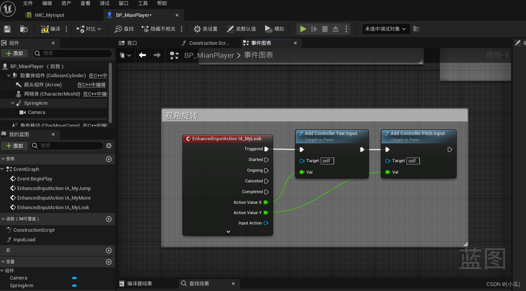Open the 未选中调试对象 debug object dropdown

pyautogui.click(x=386, y=29)
